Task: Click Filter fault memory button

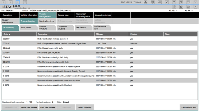Action: click(x=48, y=107)
